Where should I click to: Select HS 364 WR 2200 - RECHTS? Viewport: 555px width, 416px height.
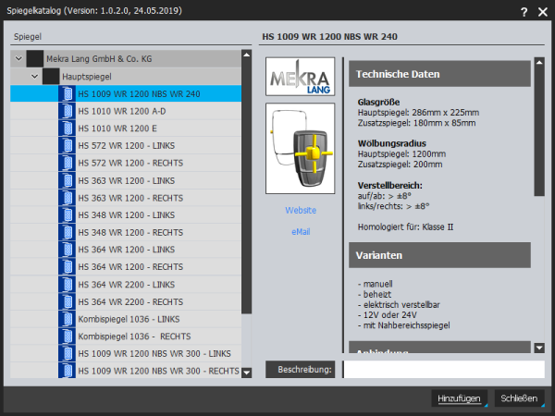pos(126,301)
